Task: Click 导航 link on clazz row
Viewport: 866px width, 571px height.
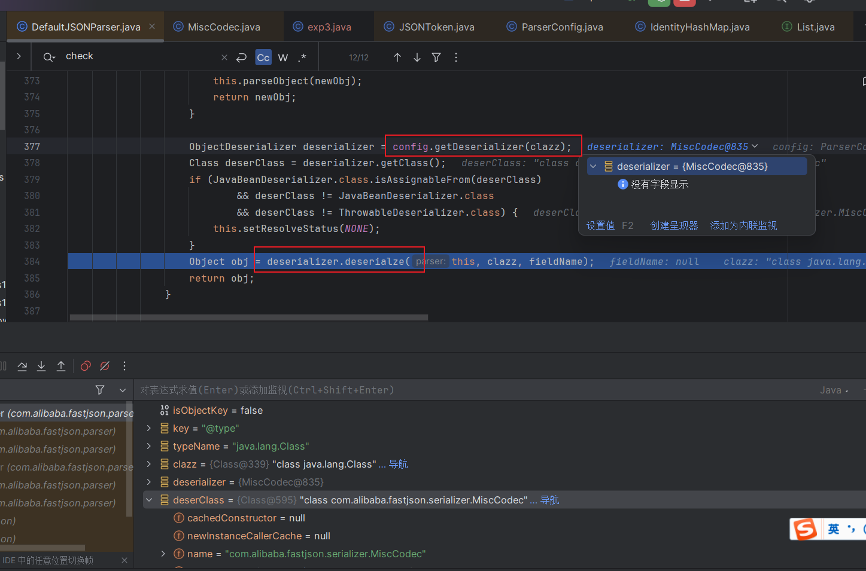Action: [x=398, y=464]
